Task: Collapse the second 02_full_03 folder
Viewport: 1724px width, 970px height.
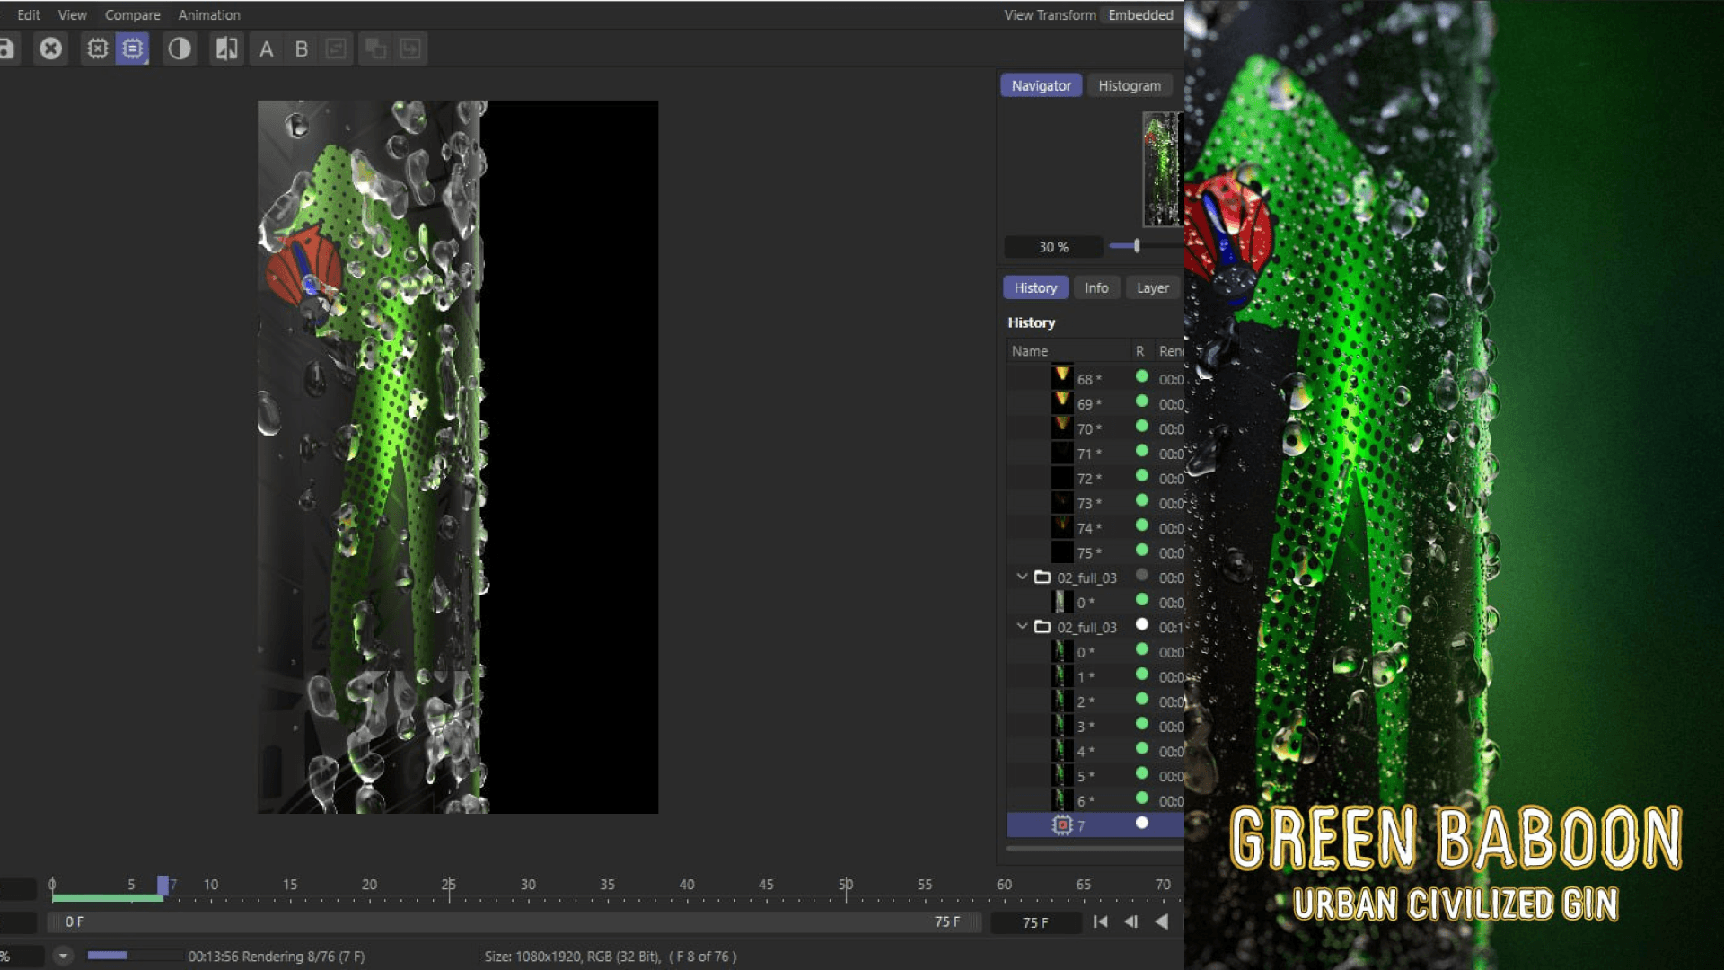Action: tap(1022, 626)
